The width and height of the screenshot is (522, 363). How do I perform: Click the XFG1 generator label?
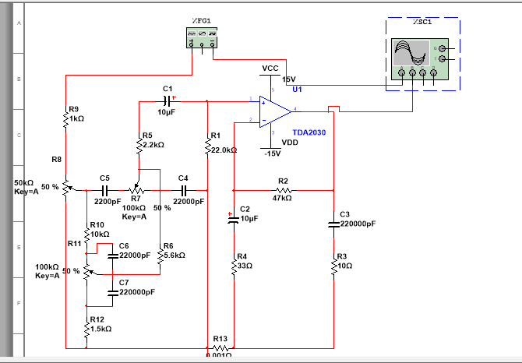click(202, 20)
